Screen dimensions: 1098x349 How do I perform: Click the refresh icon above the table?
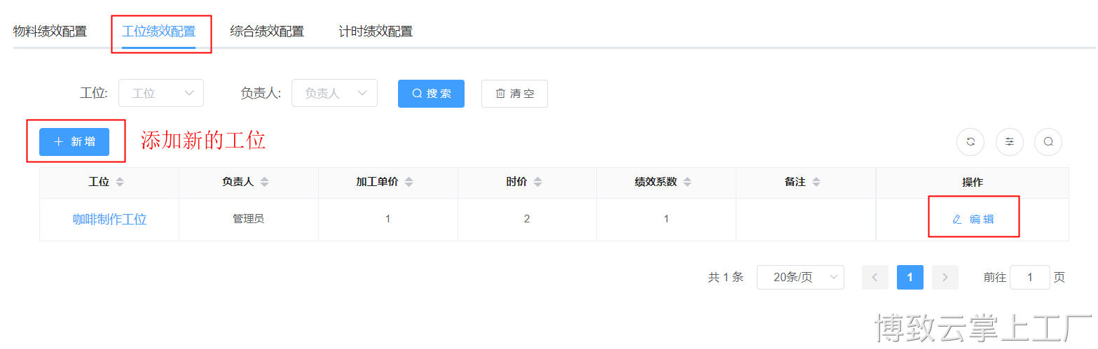pyautogui.click(x=970, y=141)
